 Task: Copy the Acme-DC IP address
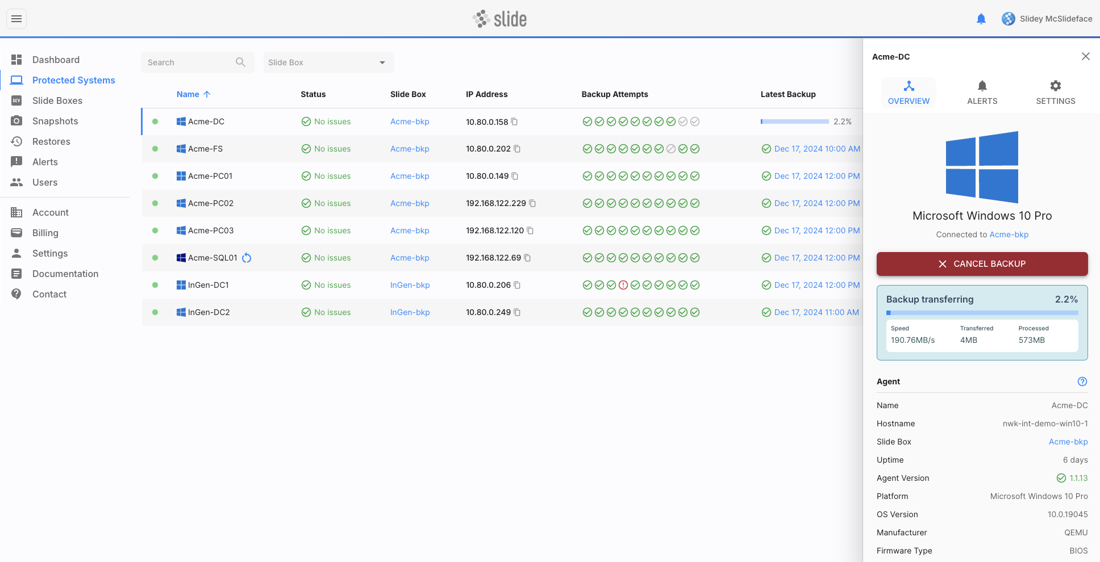514,121
